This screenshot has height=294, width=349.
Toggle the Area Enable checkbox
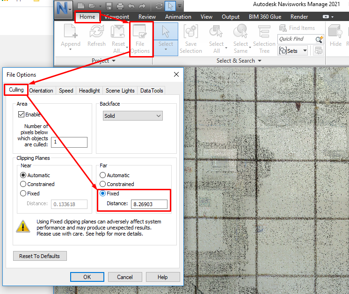tap(21, 115)
